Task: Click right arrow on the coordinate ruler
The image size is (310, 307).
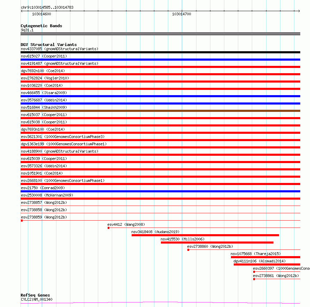Action: [299, 11]
